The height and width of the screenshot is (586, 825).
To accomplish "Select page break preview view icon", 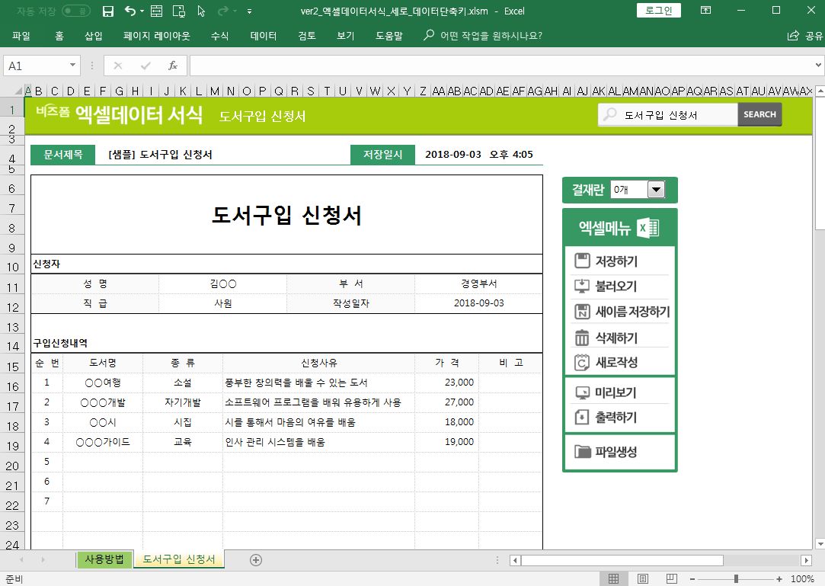I will 671,579.
